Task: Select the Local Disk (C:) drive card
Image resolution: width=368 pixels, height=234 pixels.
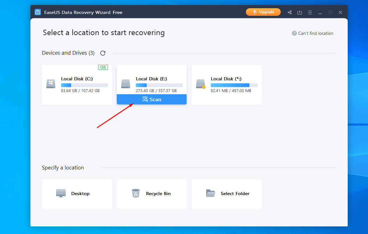Action: pos(77,84)
